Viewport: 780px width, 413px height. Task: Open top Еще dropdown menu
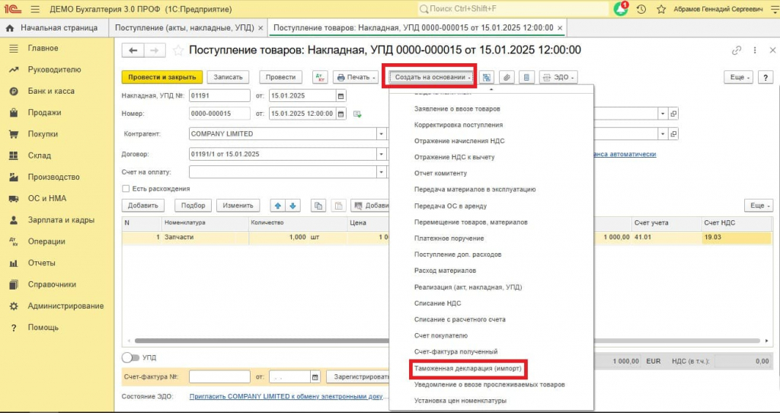point(739,77)
